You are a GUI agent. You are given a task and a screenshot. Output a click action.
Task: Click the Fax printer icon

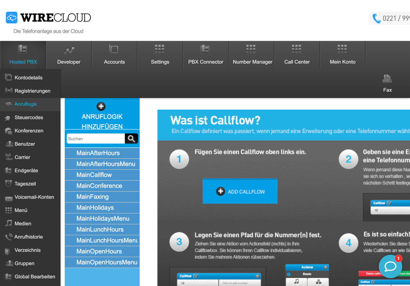point(387,79)
